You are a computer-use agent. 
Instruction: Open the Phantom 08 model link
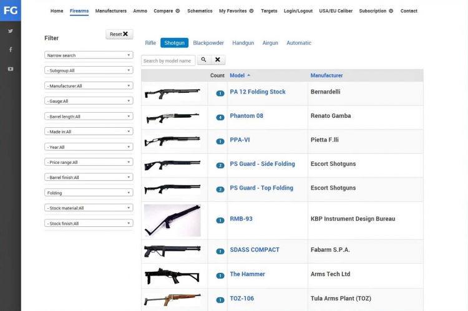tap(246, 116)
